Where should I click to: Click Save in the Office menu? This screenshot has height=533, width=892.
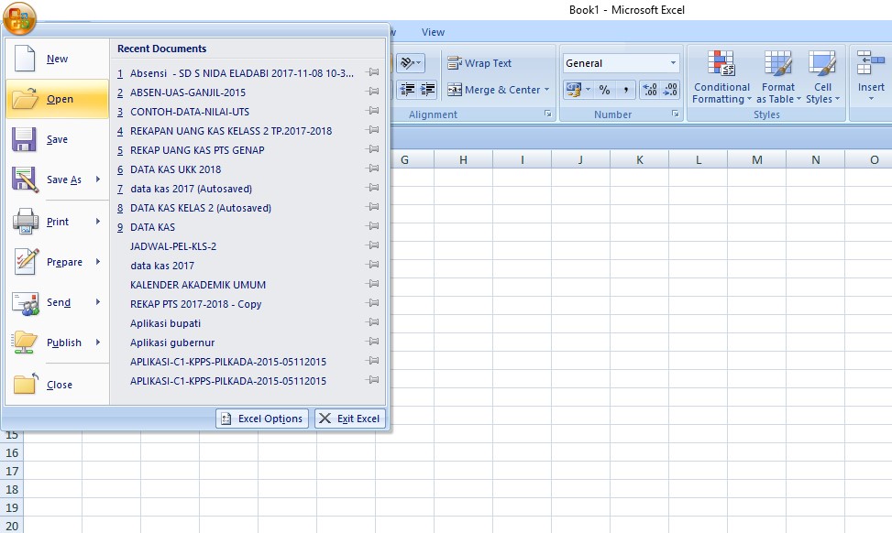(x=58, y=139)
